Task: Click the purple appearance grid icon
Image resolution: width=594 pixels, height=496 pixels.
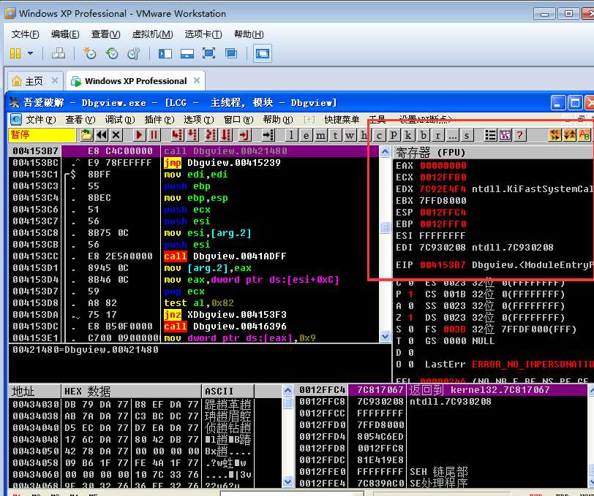Action: pos(505,135)
